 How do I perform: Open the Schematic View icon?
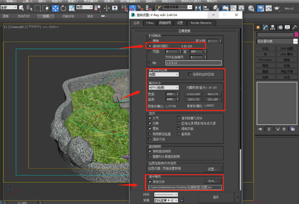tap(241, 8)
